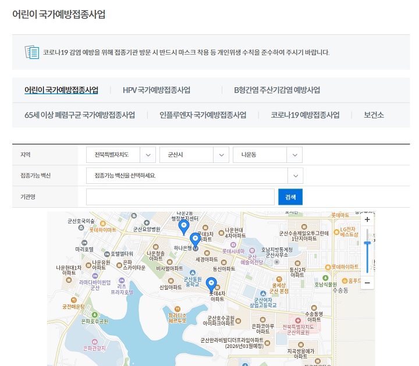Image resolution: width=419 pixels, height=366 pixels.
Task: Click 군산의료원 hospital icon on map
Action: tap(298, 320)
